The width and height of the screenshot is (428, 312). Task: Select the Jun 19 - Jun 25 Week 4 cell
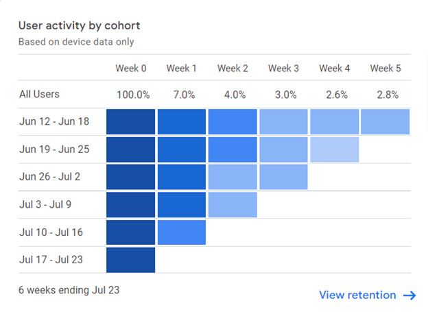(x=334, y=149)
